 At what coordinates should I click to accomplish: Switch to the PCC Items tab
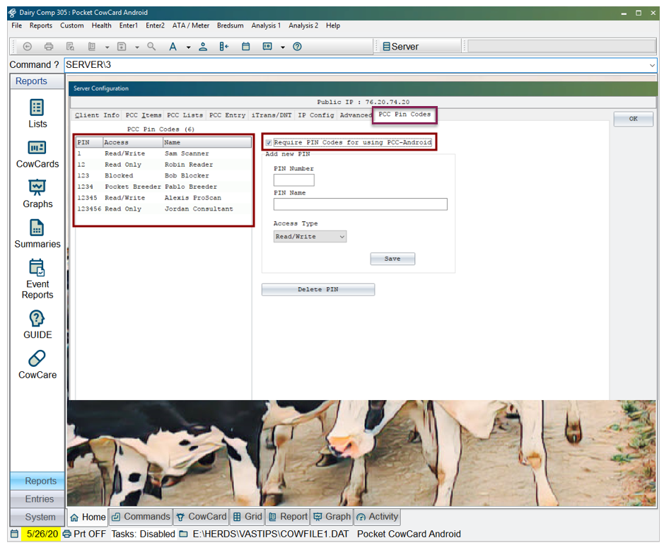click(x=144, y=115)
